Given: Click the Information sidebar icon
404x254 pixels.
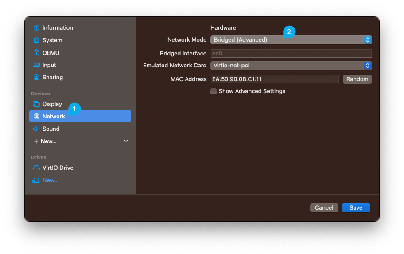Looking at the screenshot, I should click(x=36, y=27).
